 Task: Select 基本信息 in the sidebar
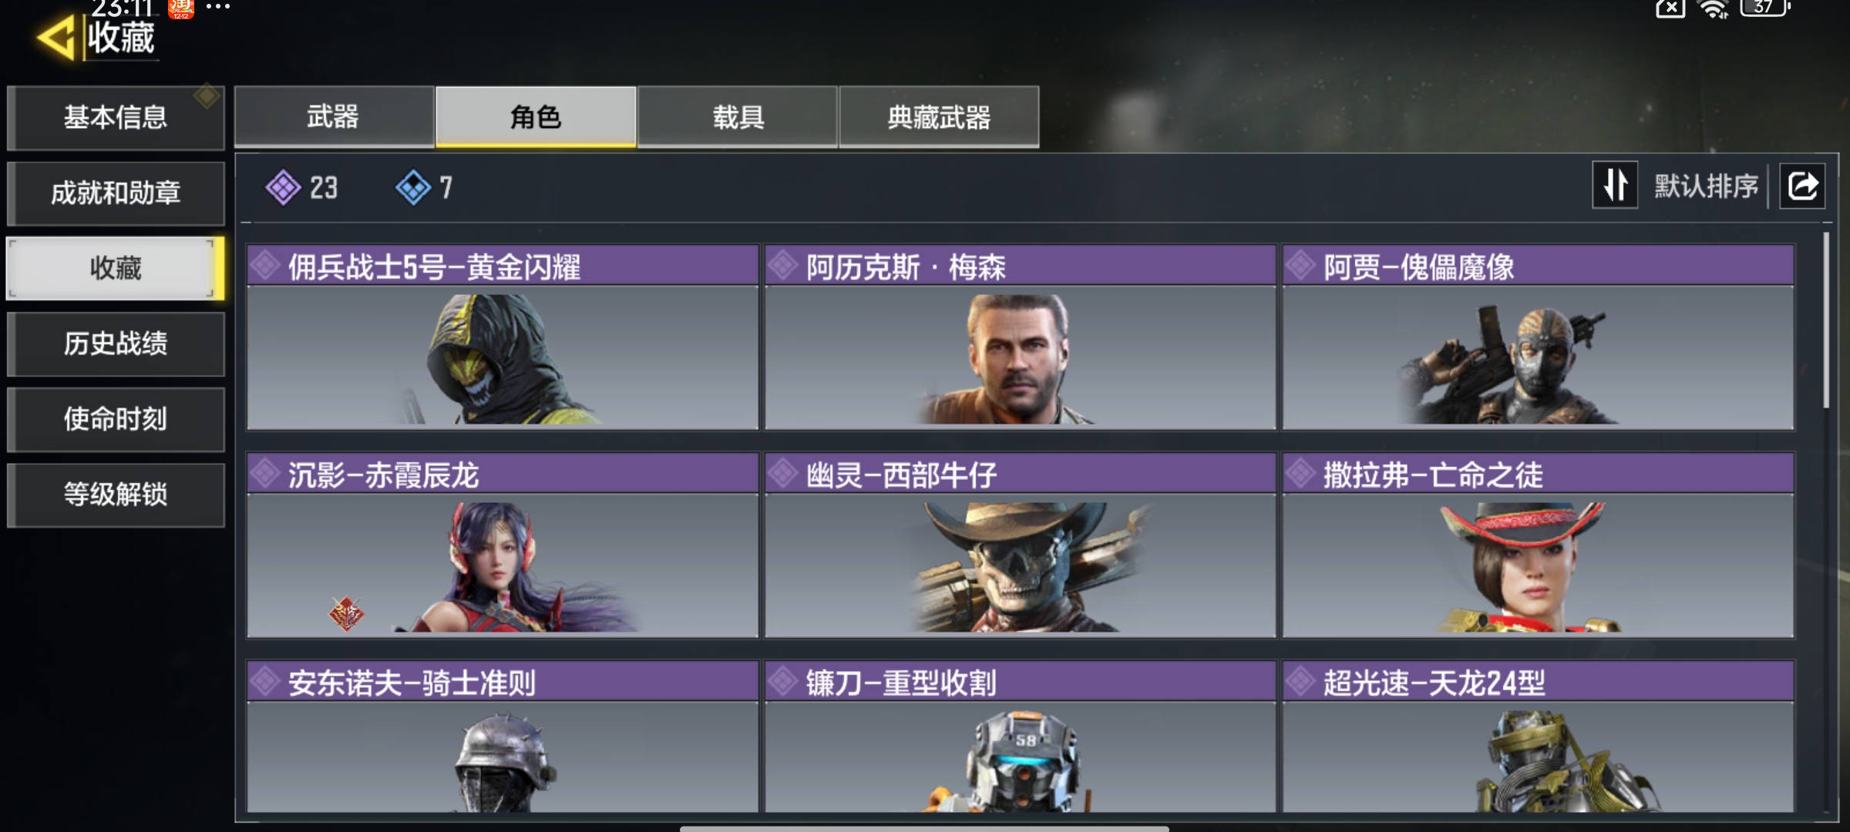pyautogui.click(x=116, y=117)
